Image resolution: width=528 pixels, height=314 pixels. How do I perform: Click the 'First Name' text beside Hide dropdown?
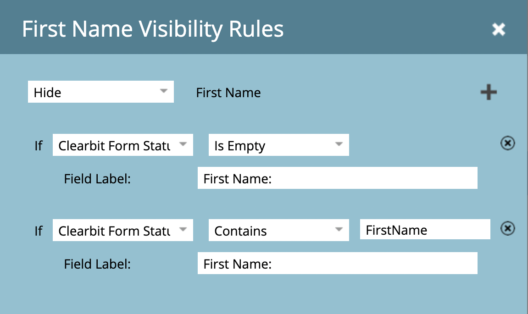[x=228, y=93]
